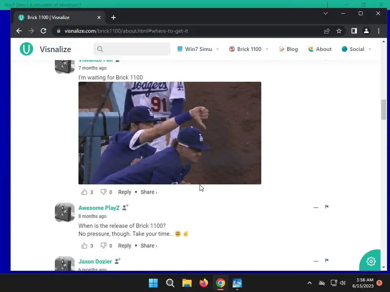Click the page's vertical scrollbar thumb

coord(384,109)
